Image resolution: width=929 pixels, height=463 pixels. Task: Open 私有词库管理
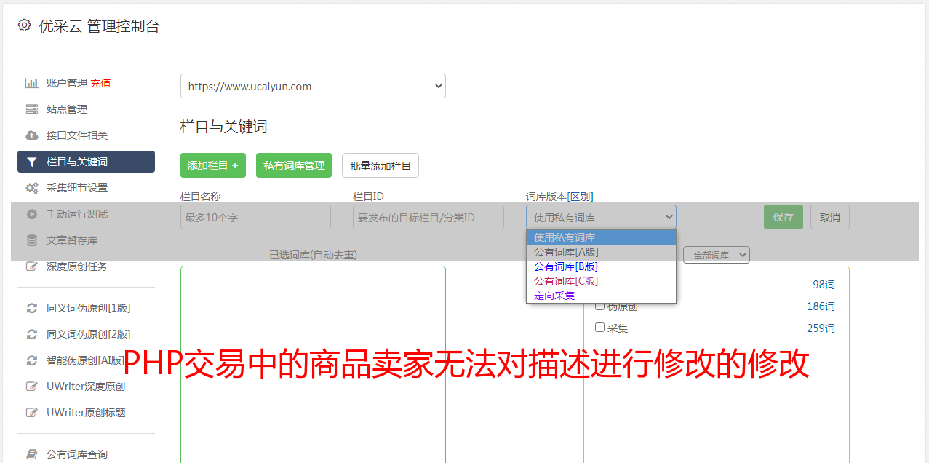point(294,165)
